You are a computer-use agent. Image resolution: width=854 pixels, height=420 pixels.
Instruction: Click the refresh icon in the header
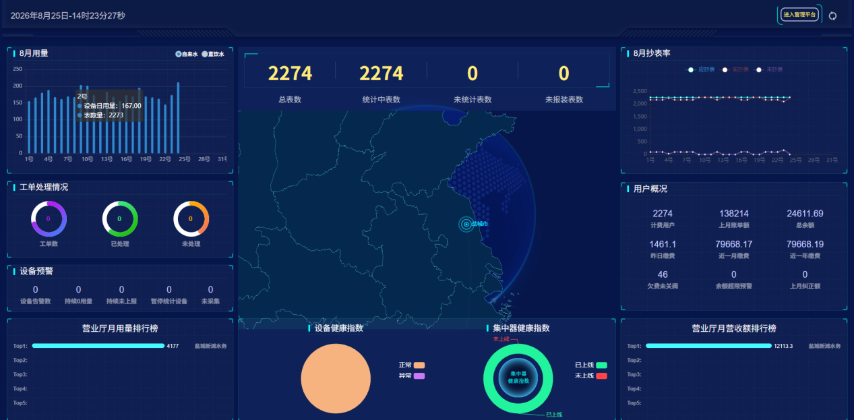832,16
